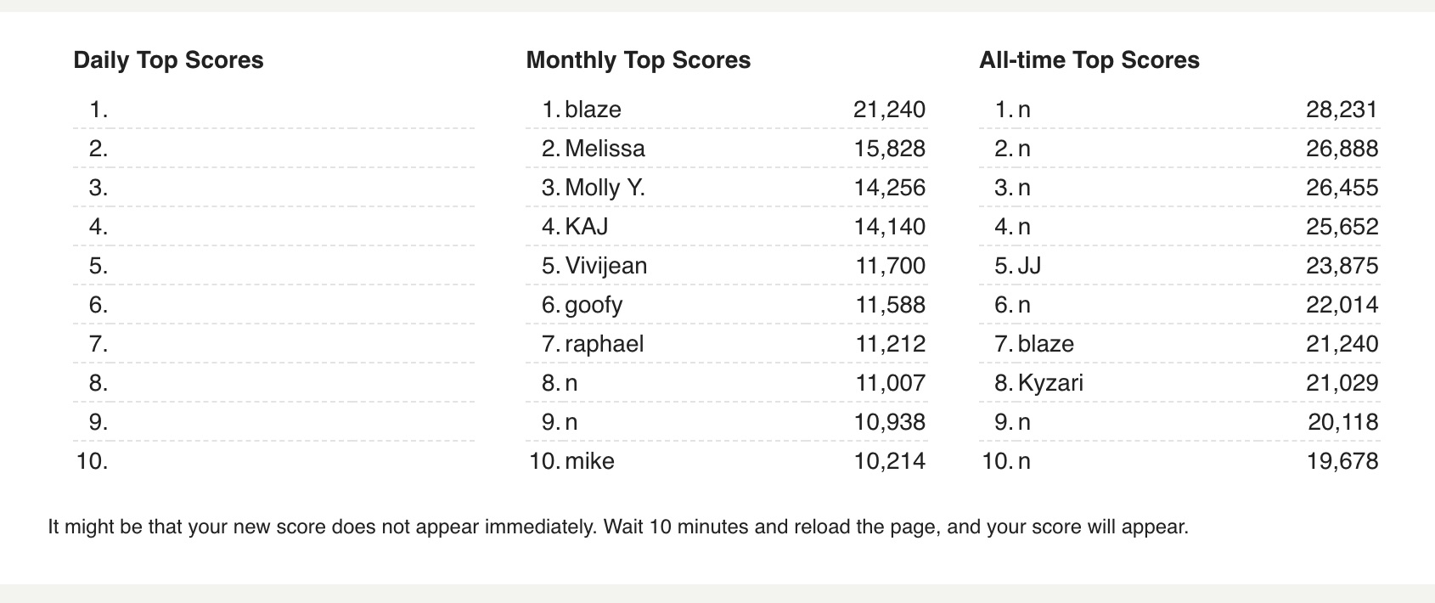The height and width of the screenshot is (603, 1435).
Task: Select monthly top player blaze
Action: [x=593, y=110]
